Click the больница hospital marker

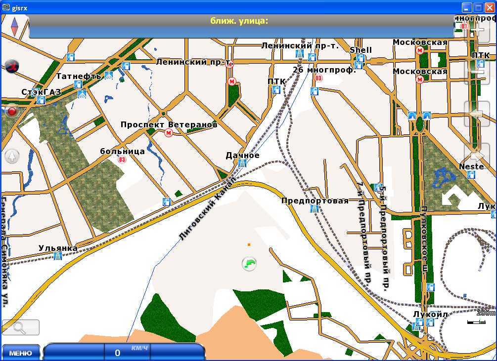122,160
